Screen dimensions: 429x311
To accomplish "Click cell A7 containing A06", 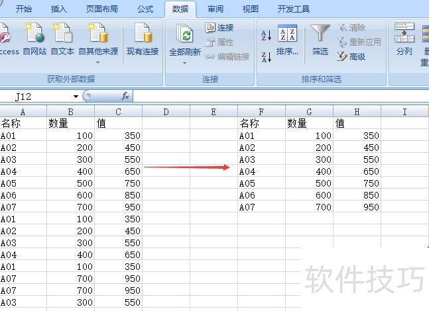I will (x=23, y=195).
